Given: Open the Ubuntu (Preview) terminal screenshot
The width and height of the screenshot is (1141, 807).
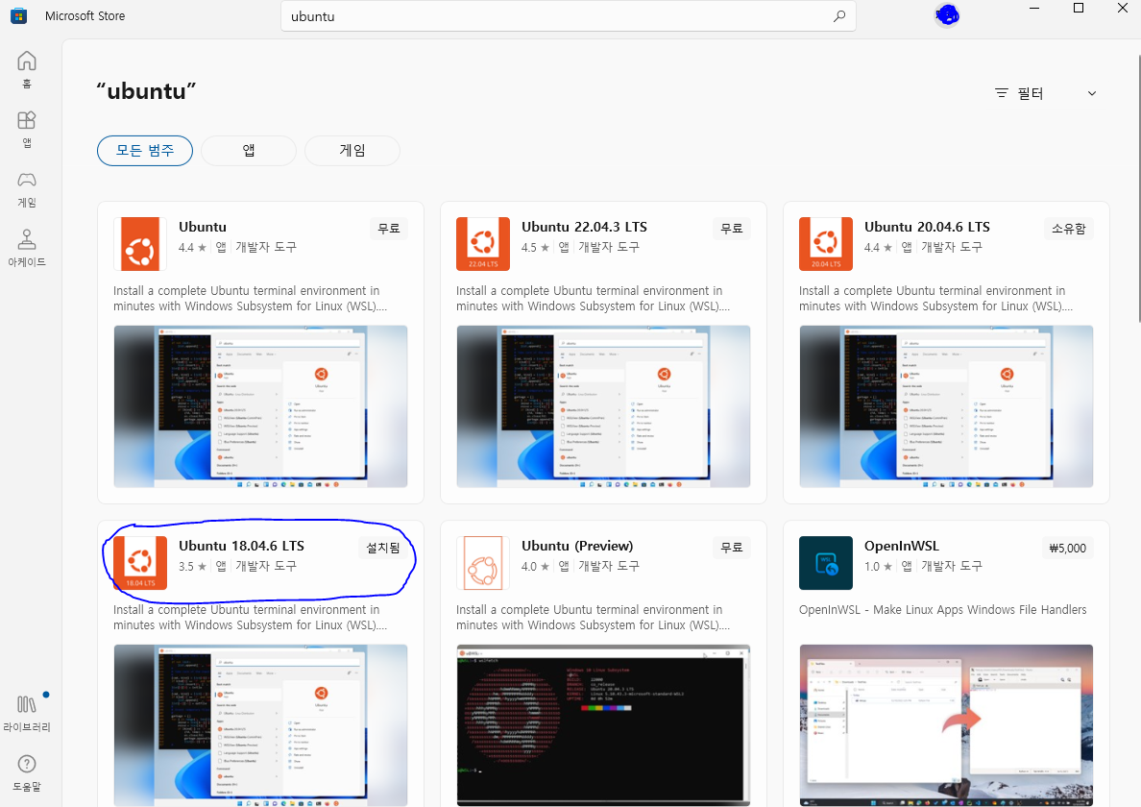Looking at the screenshot, I should [603, 724].
